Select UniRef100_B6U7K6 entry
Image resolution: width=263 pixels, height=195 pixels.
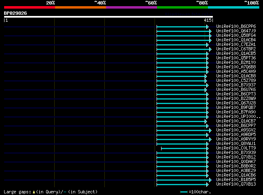[236, 90]
